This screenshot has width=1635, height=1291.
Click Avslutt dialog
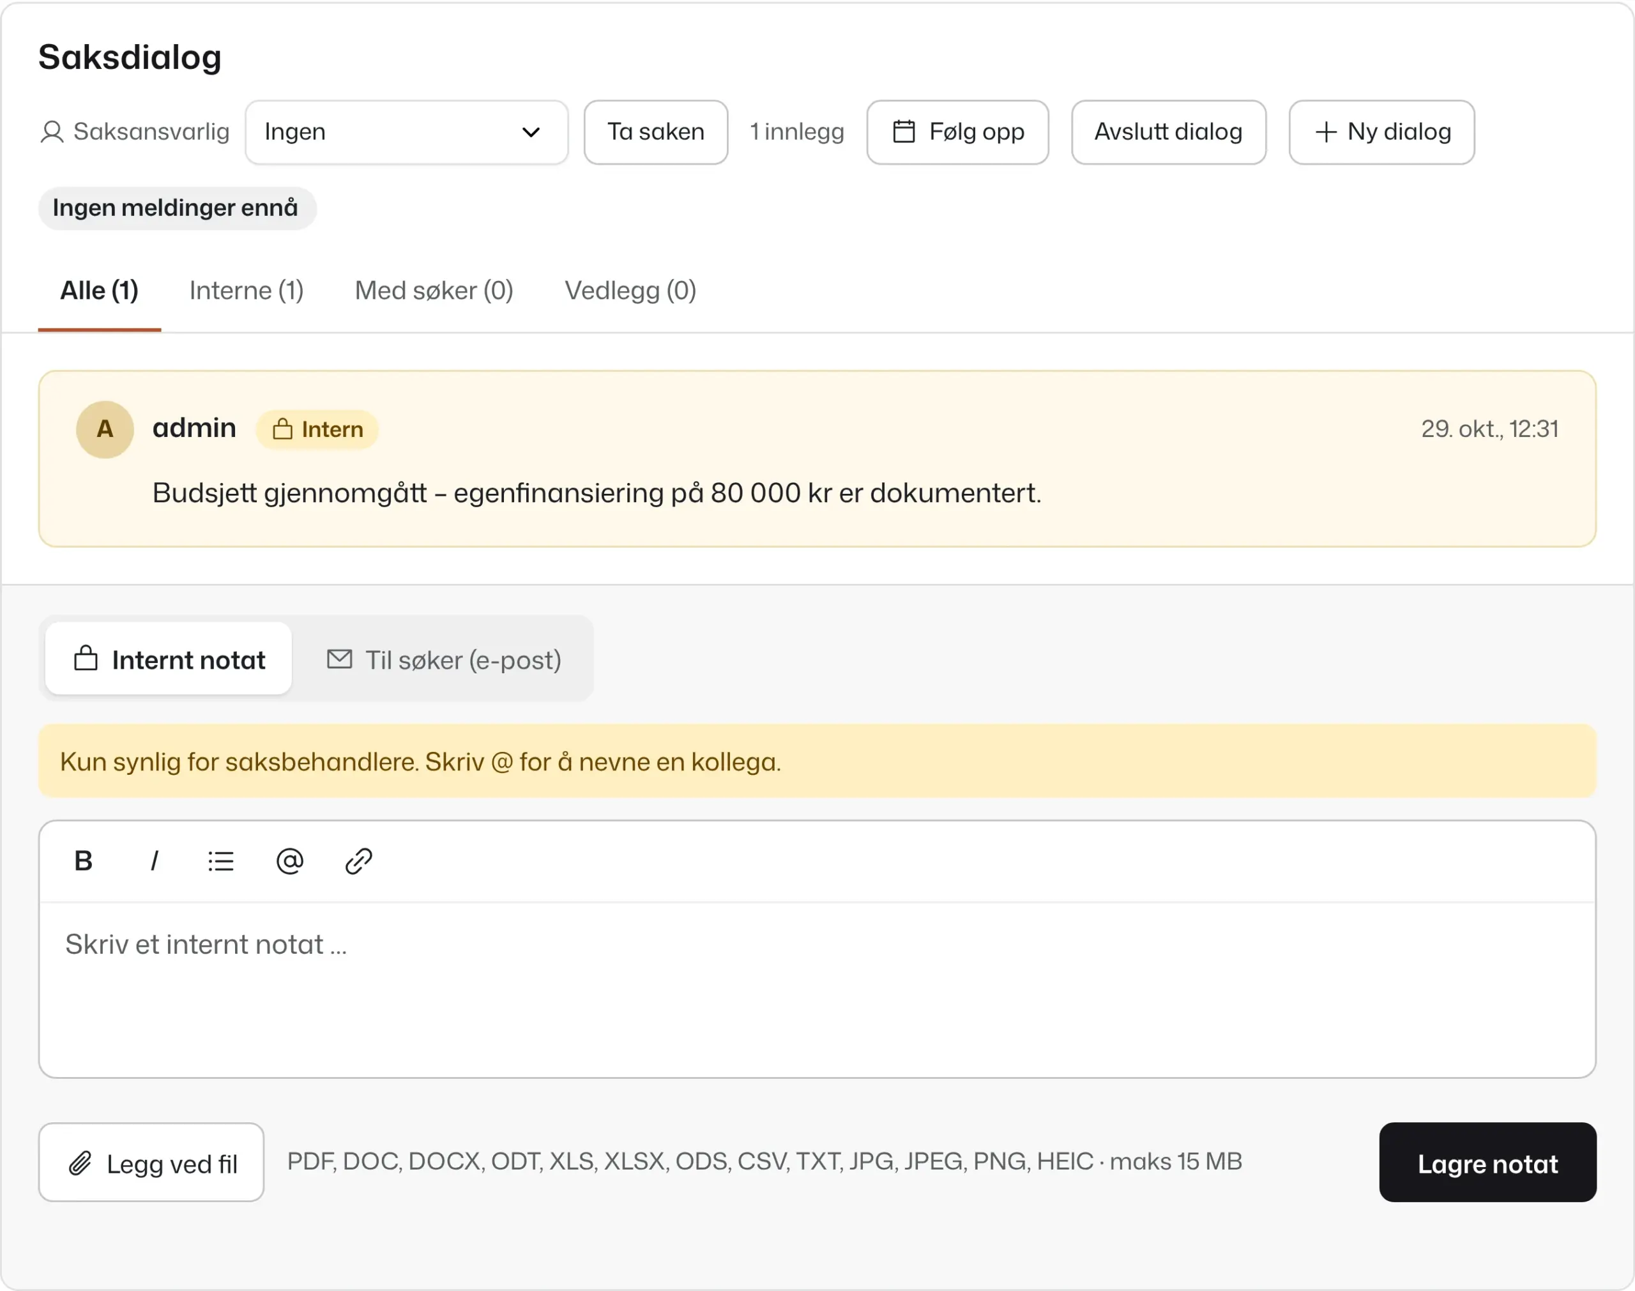(x=1168, y=132)
